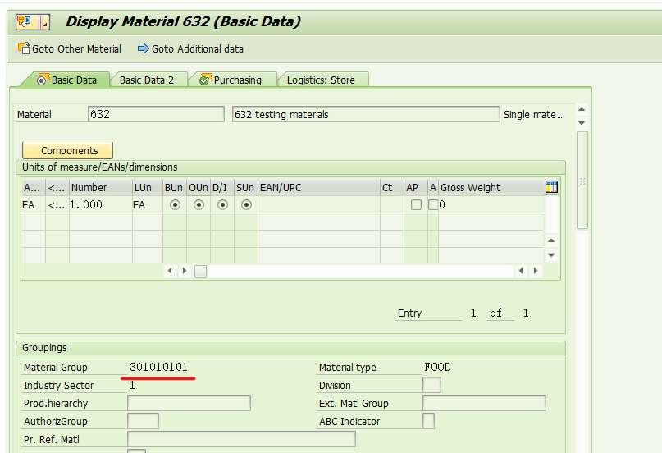Open the Components button
The image size is (662, 453).
[x=67, y=150]
